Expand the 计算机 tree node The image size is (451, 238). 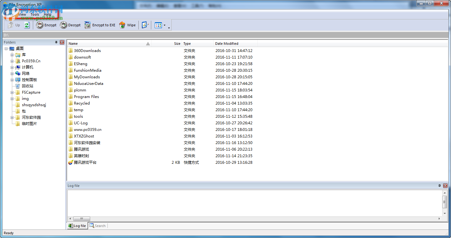click(x=12, y=67)
